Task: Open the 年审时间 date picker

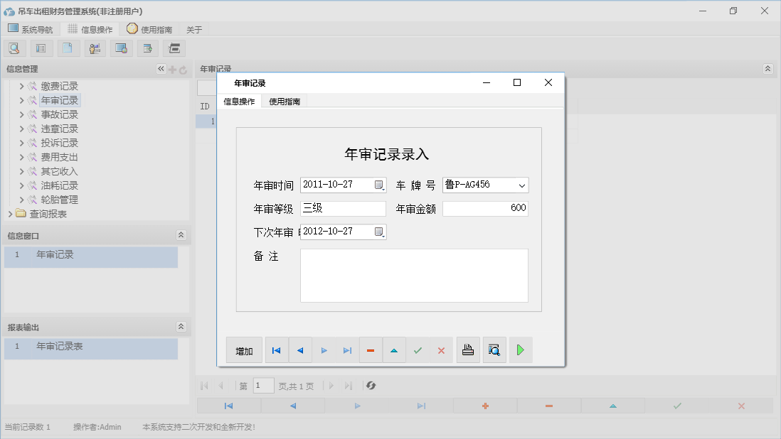Action: click(379, 185)
